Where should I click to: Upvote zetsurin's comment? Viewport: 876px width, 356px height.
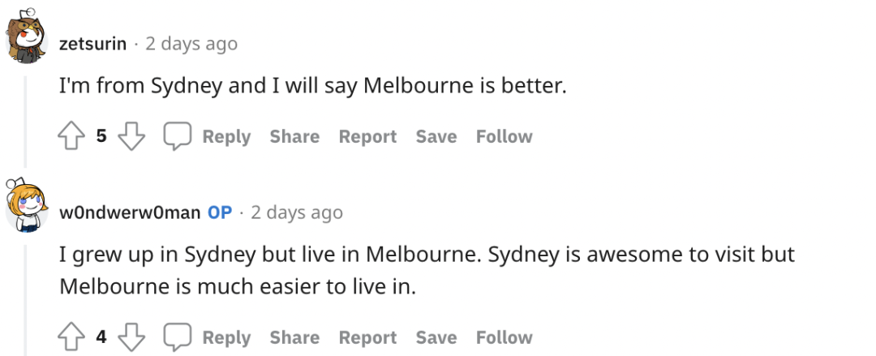pos(71,136)
